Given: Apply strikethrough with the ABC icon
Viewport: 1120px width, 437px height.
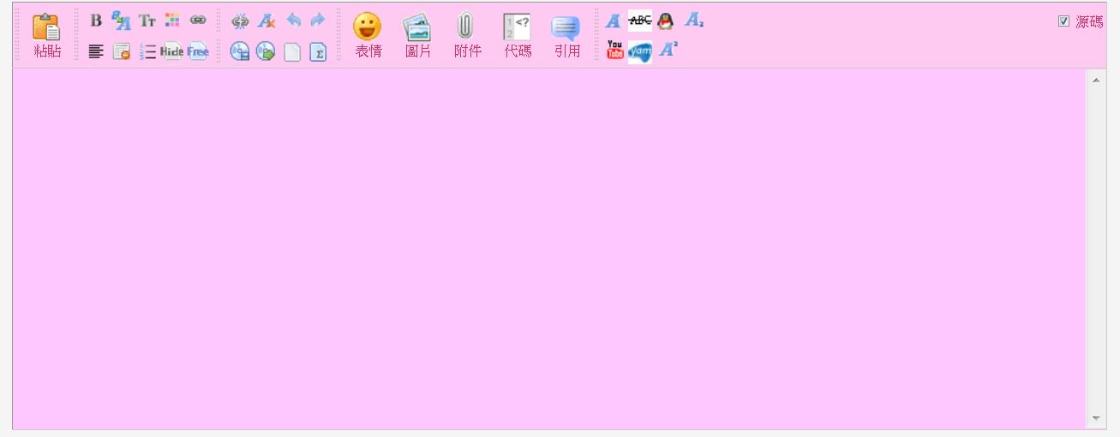Looking at the screenshot, I should 639,21.
